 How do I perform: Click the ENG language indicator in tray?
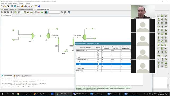155,94
